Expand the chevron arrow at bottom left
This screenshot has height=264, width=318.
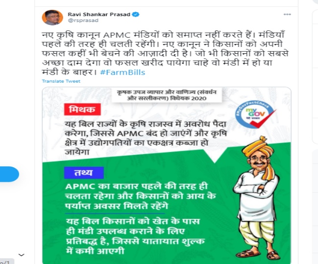(22, 255)
